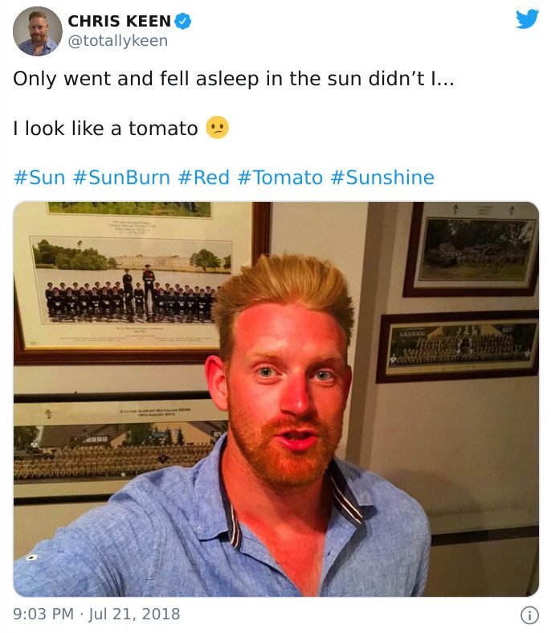This screenshot has height=633, width=551.
Task: Click the framed lakeside group photo
Action: (x=134, y=282)
